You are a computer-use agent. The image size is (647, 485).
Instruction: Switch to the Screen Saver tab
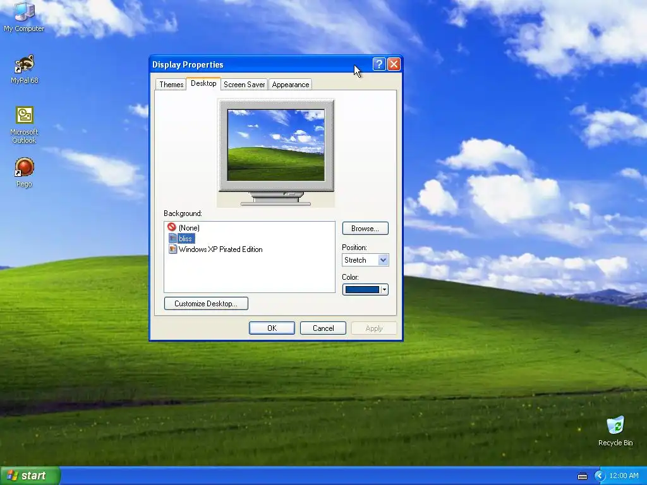[245, 85]
